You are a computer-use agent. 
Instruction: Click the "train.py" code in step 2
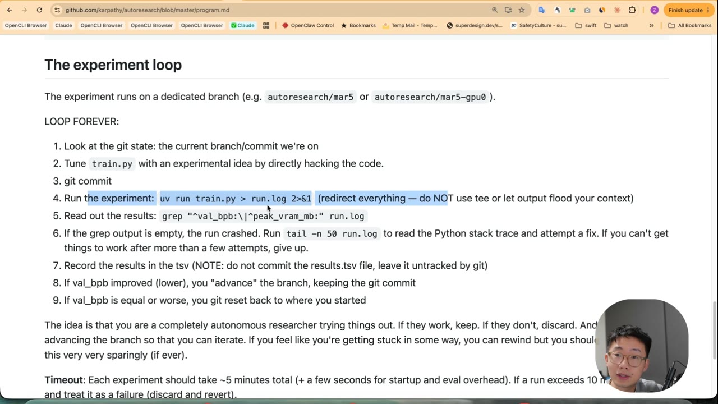[112, 164]
